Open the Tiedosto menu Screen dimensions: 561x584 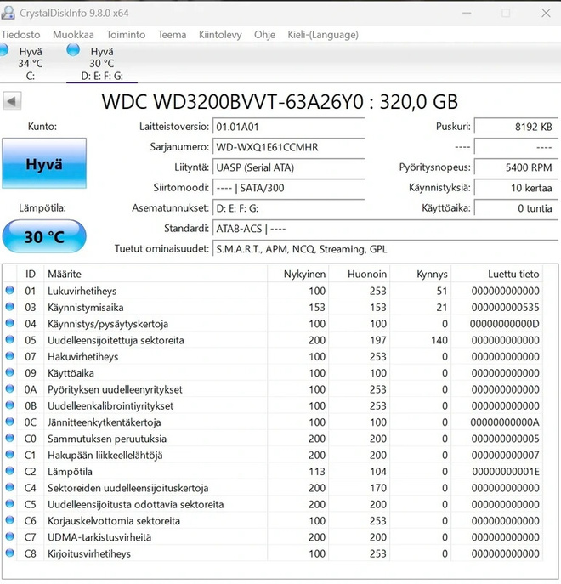tap(20, 35)
